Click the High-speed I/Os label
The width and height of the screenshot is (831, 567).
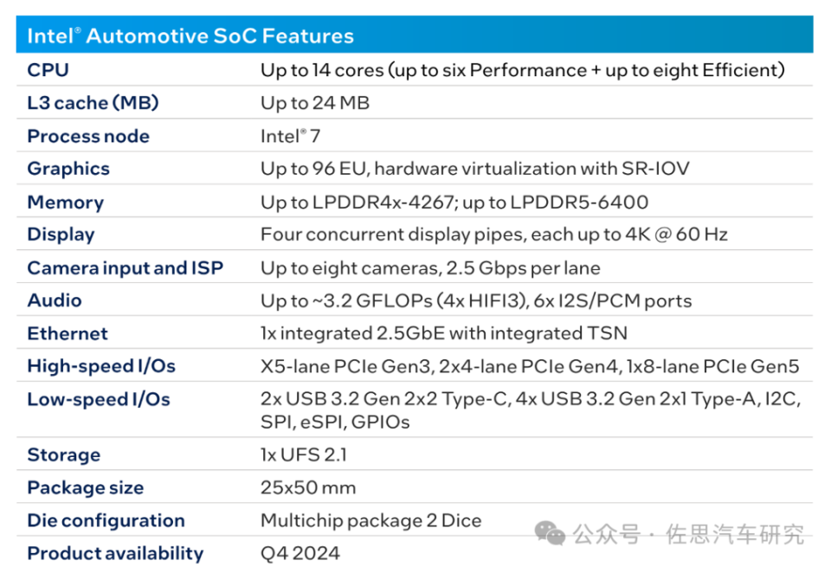pos(101,366)
